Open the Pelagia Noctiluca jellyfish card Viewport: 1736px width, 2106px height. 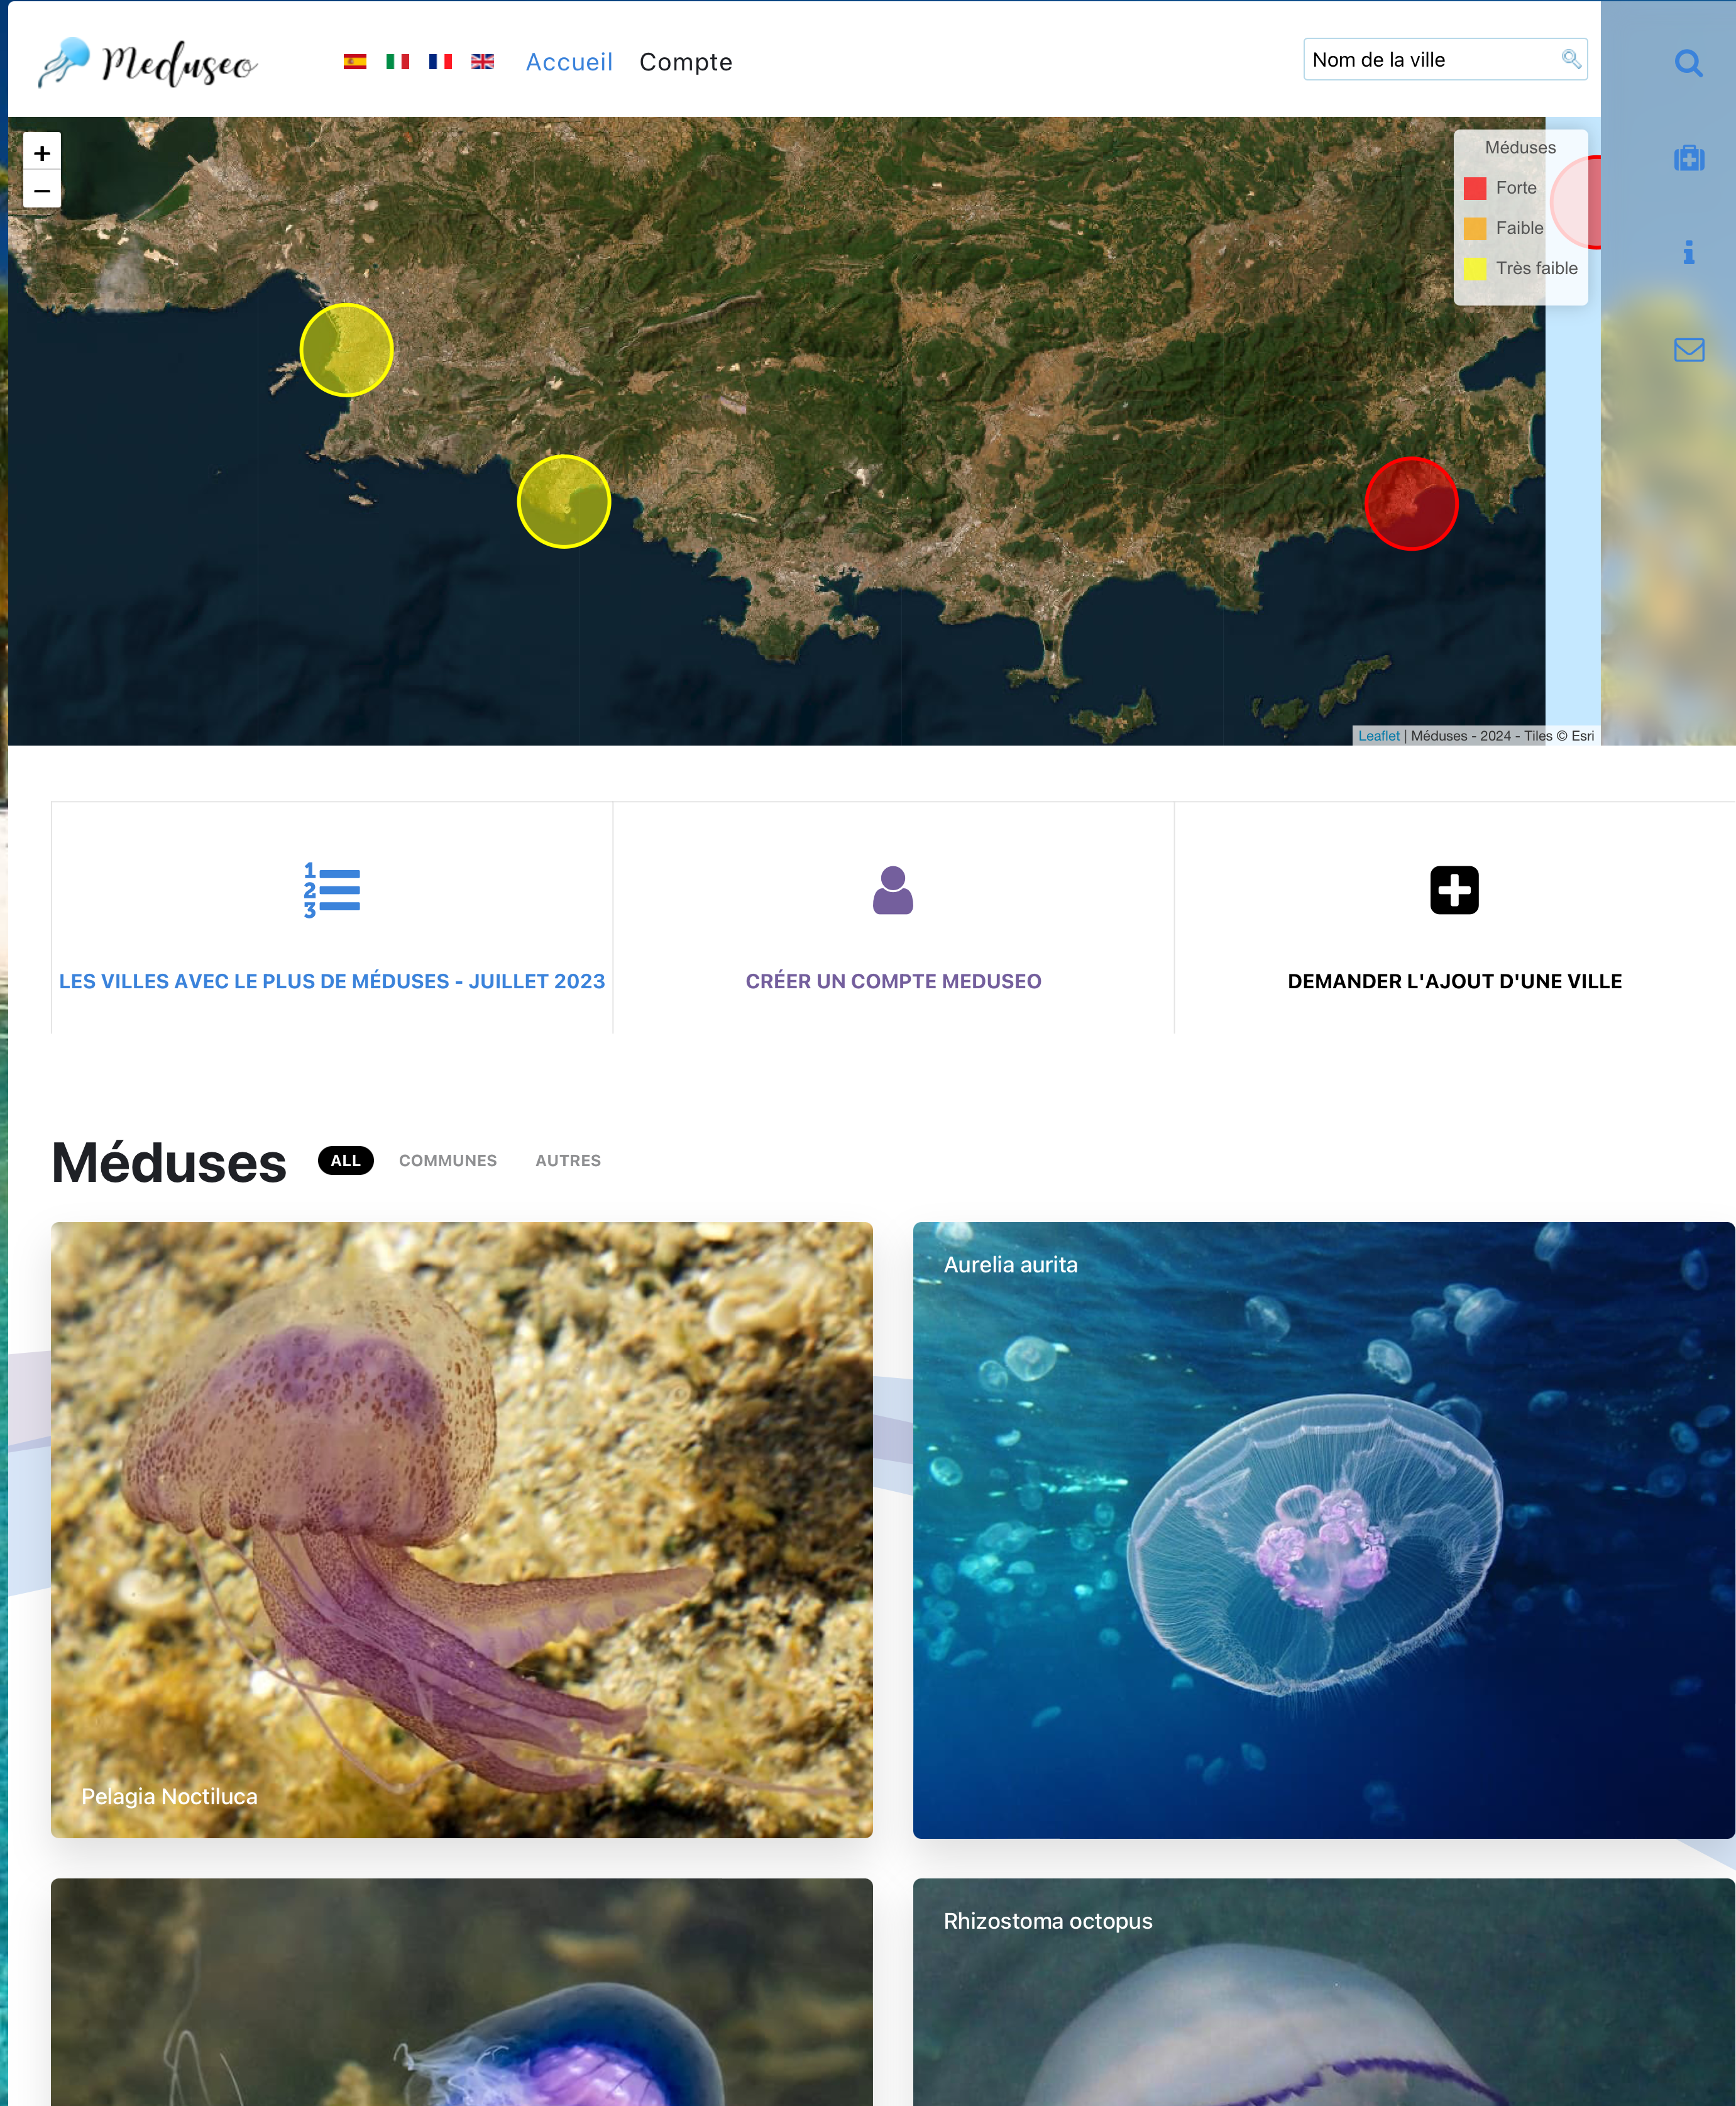tap(462, 1530)
